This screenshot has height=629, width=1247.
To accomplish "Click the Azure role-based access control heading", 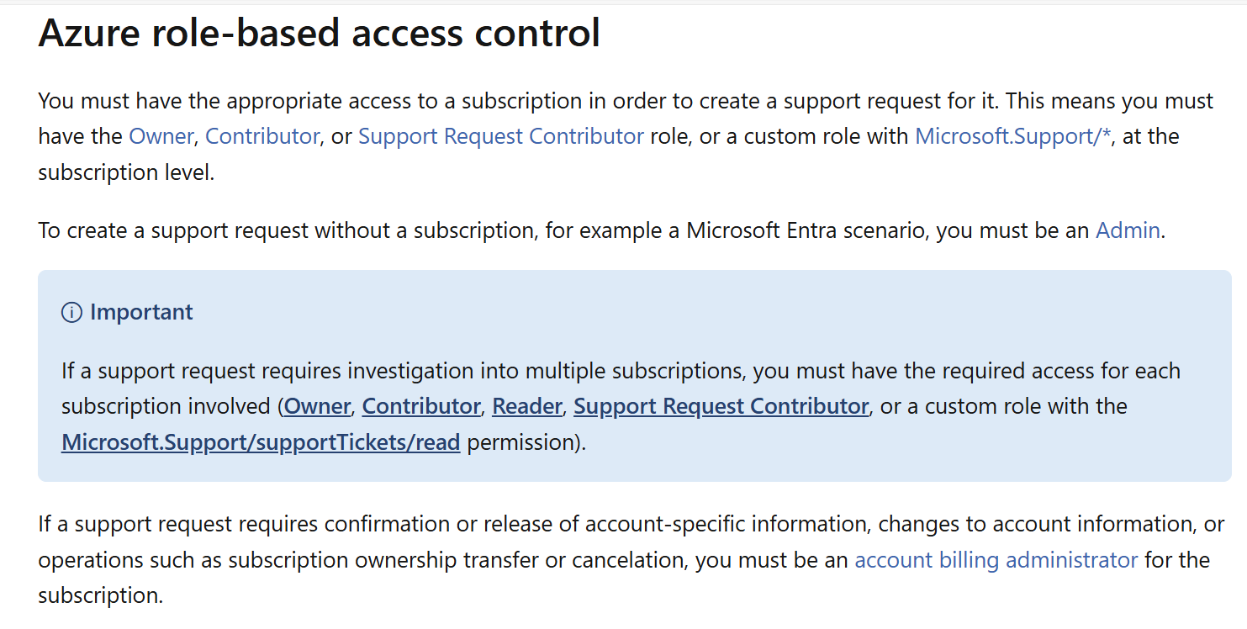I will (x=320, y=33).
